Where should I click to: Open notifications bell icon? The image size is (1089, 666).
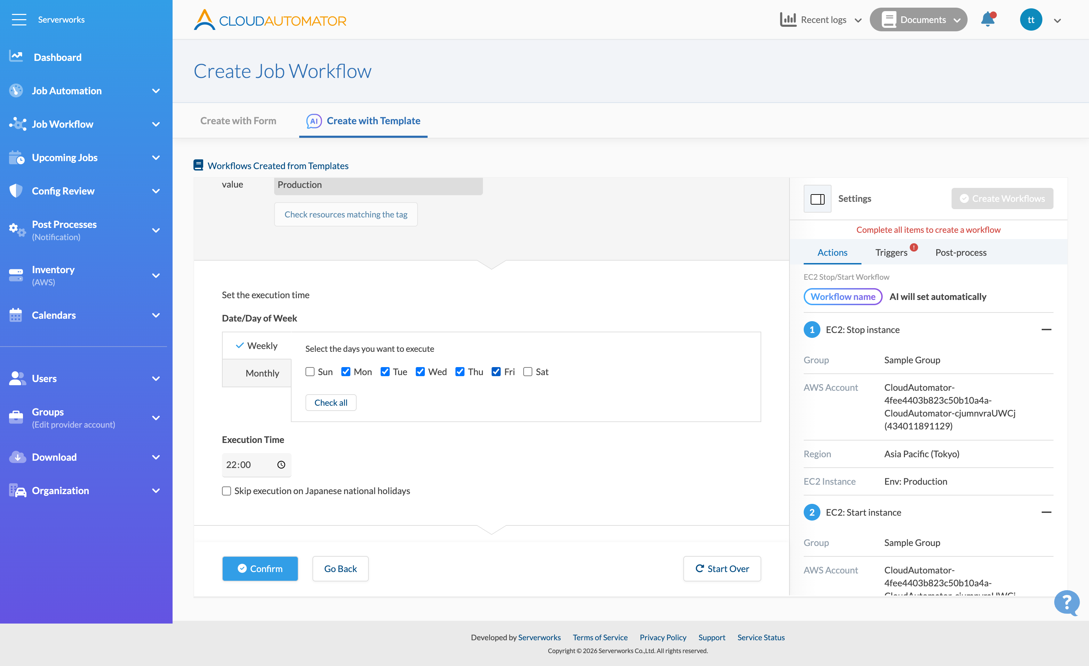click(x=988, y=19)
